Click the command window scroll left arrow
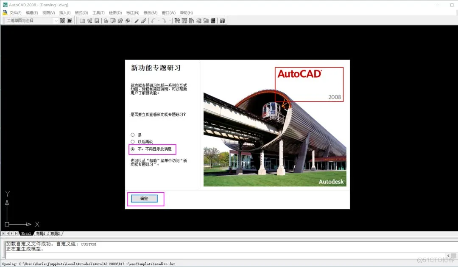 pyautogui.click(x=448, y=256)
